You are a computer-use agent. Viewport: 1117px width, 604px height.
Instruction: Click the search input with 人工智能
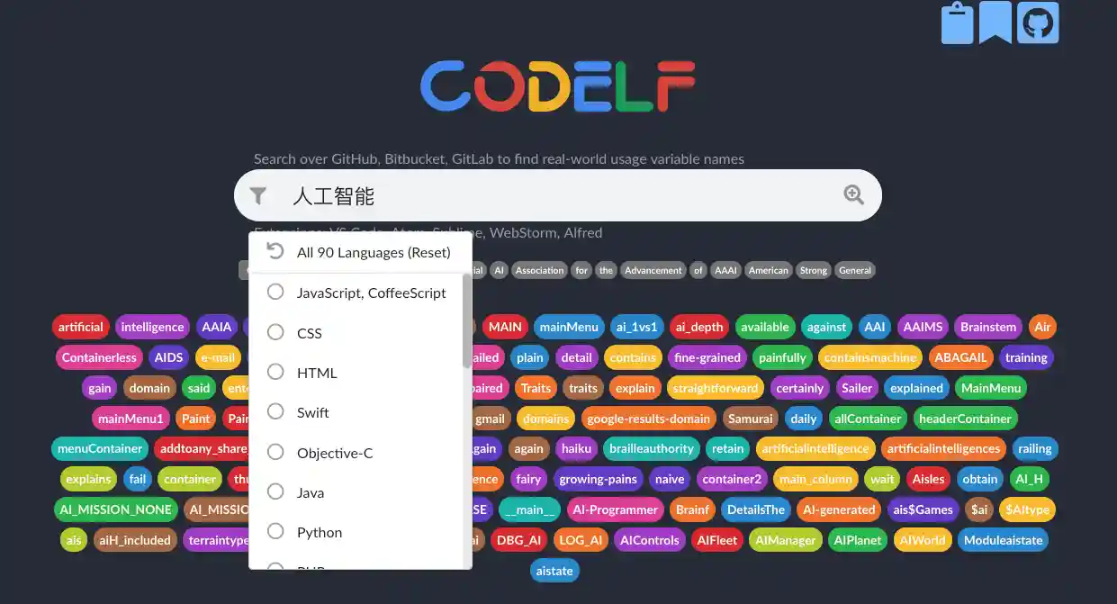[x=558, y=195]
